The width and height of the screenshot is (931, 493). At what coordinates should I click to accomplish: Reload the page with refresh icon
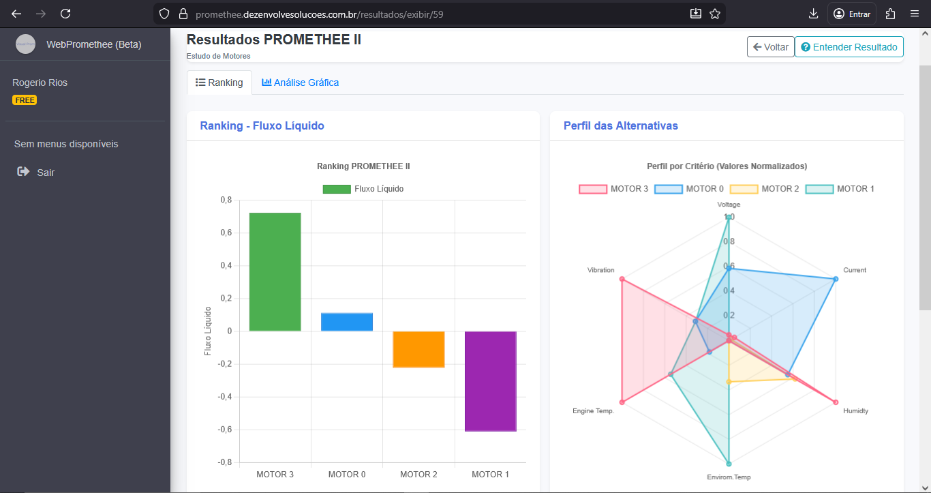[65, 14]
